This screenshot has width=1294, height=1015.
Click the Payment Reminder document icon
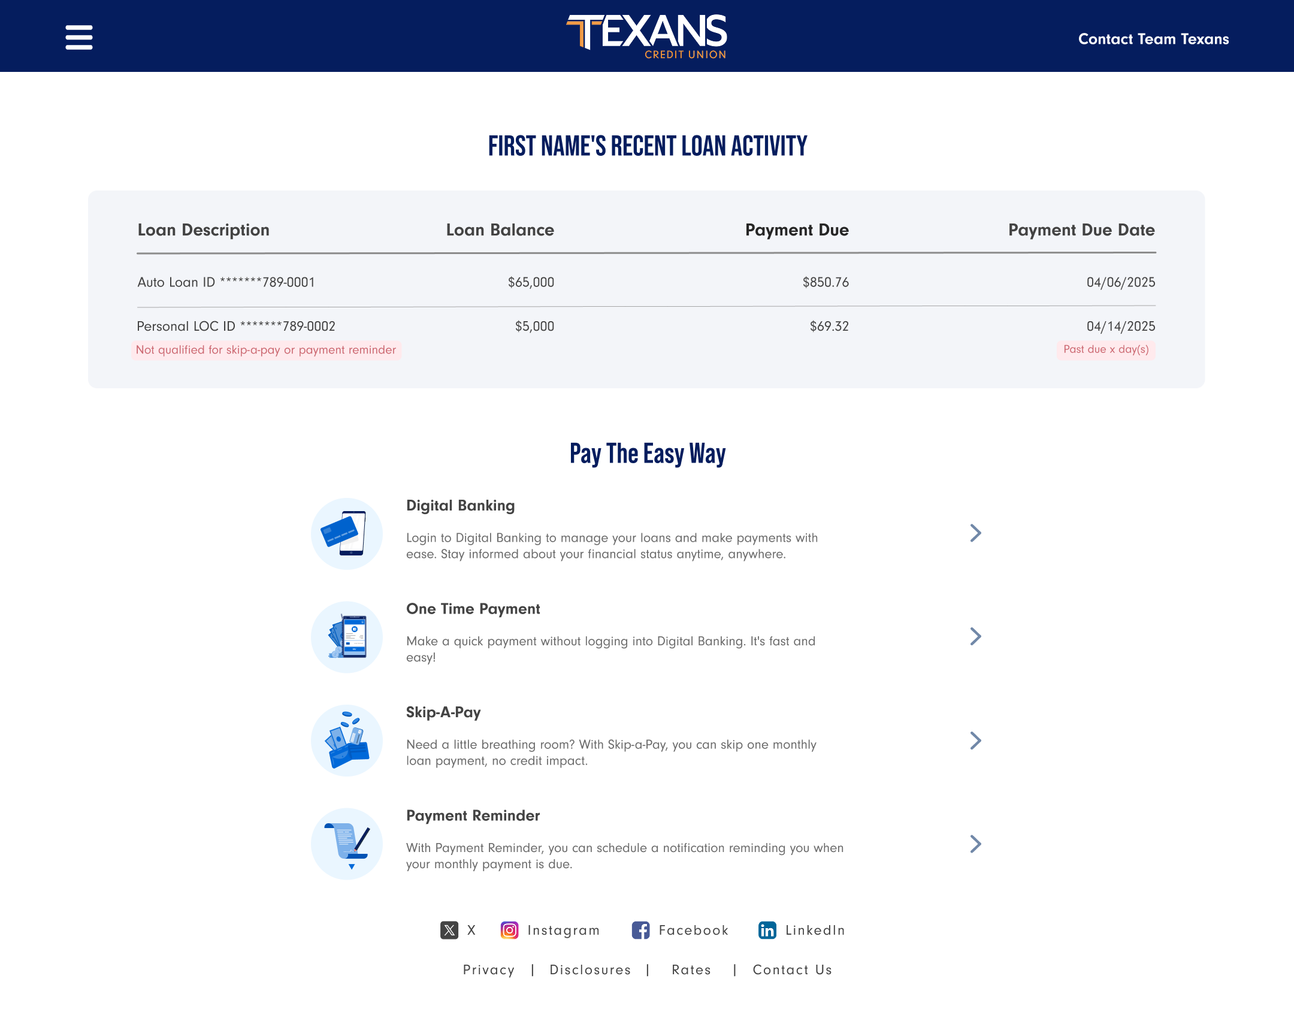(x=346, y=844)
